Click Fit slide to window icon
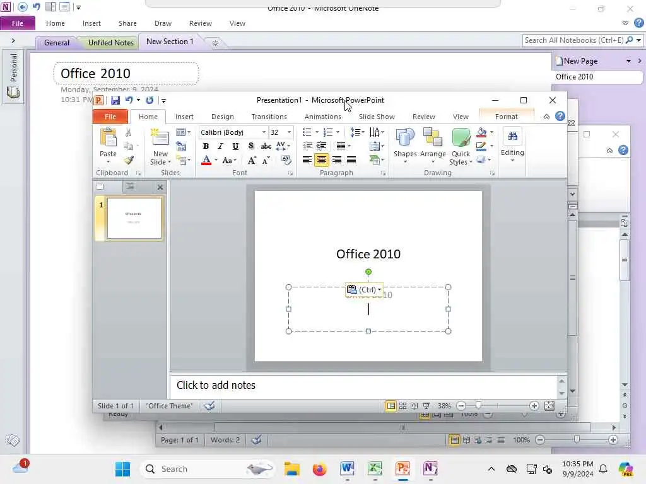The image size is (646, 484). pos(549,406)
